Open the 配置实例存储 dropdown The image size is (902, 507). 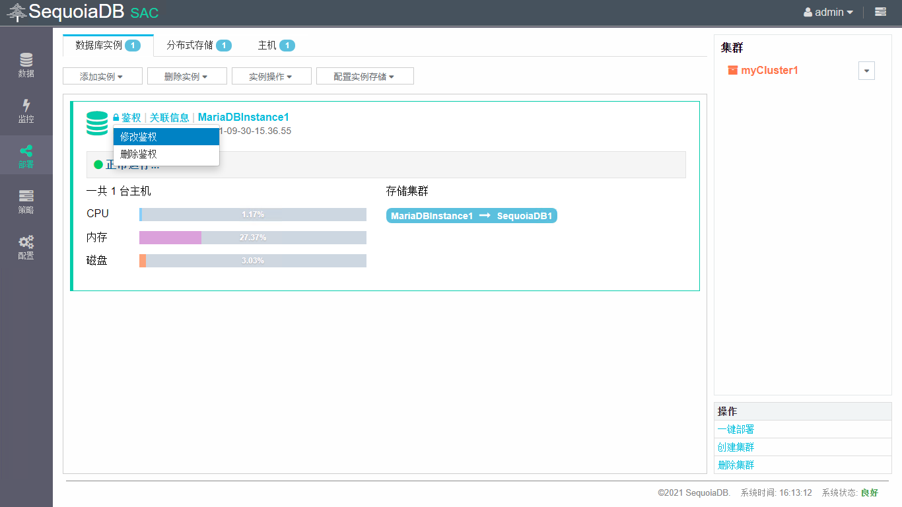pos(364,77)
